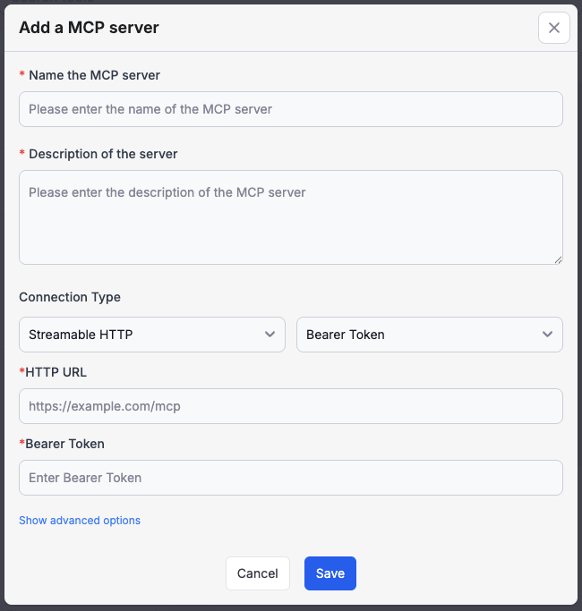Click the resize handle of the description textarea
The height and width of the screenshot is (611, 582).
558,259
